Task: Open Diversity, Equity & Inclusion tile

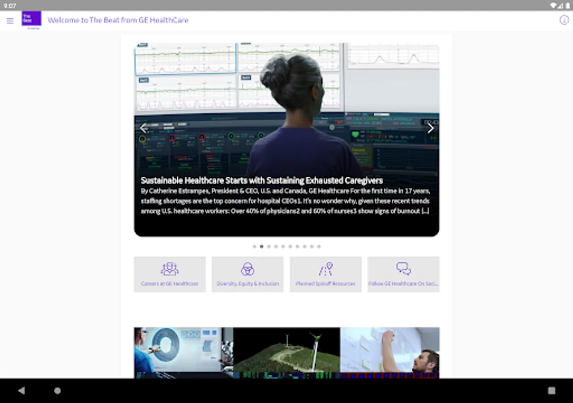Action: pyautogui.click(x=248, y=274)
